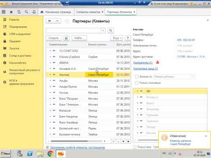Expand the UK region in the right list

point(138,91)
